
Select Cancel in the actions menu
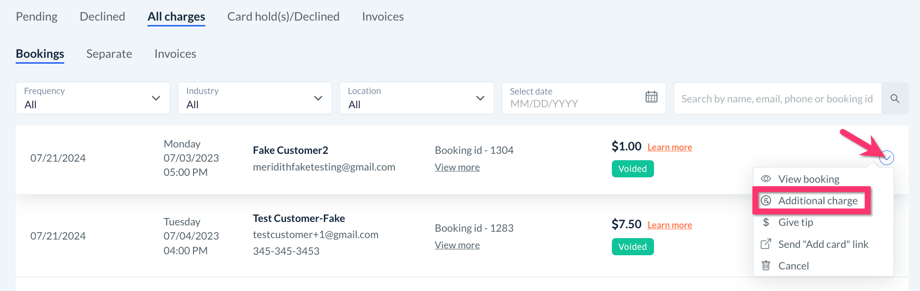[x=793, y=266]
